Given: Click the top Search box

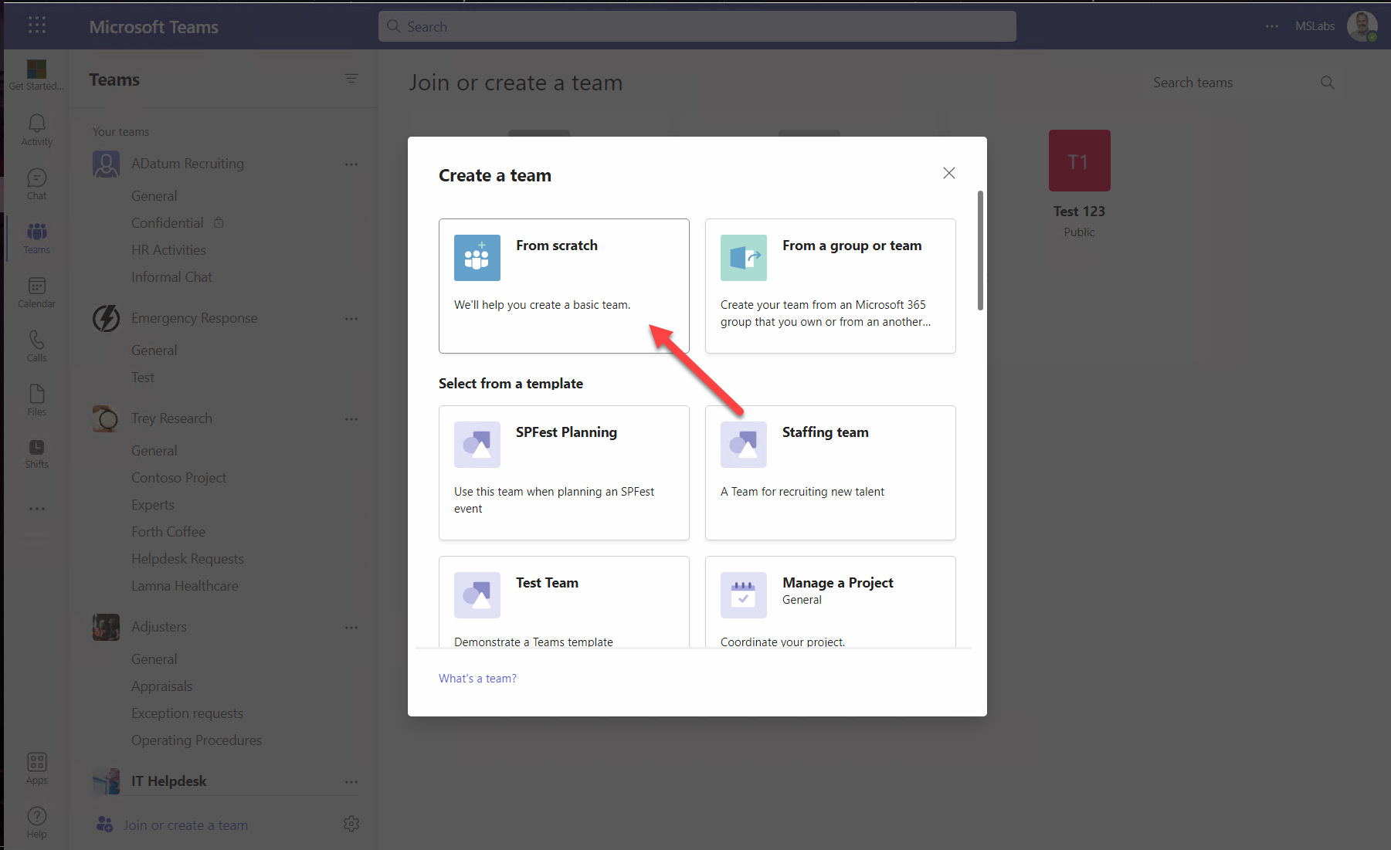Looking at the screenshot, I should tap(697, 26).
